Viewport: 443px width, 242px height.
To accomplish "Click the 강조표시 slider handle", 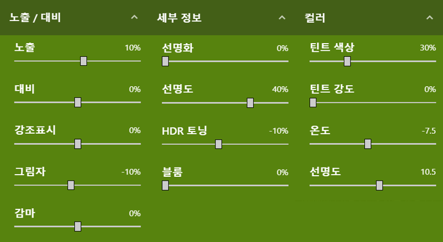I will click(78, 144).
